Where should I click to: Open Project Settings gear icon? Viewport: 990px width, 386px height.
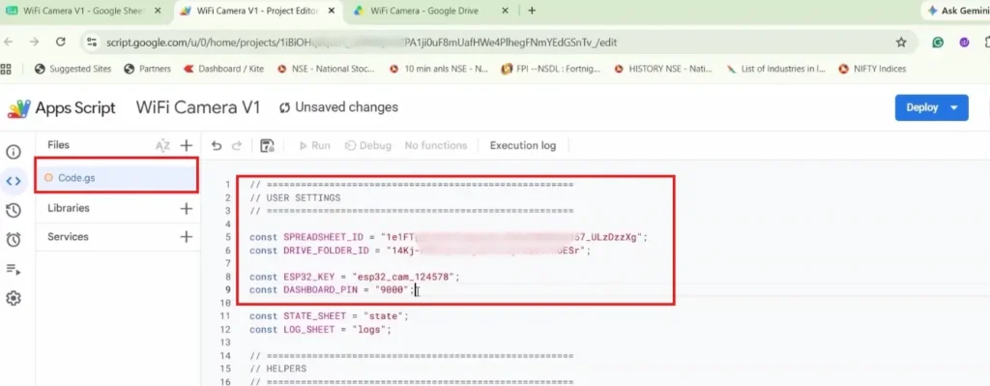[x=14, y=298]
